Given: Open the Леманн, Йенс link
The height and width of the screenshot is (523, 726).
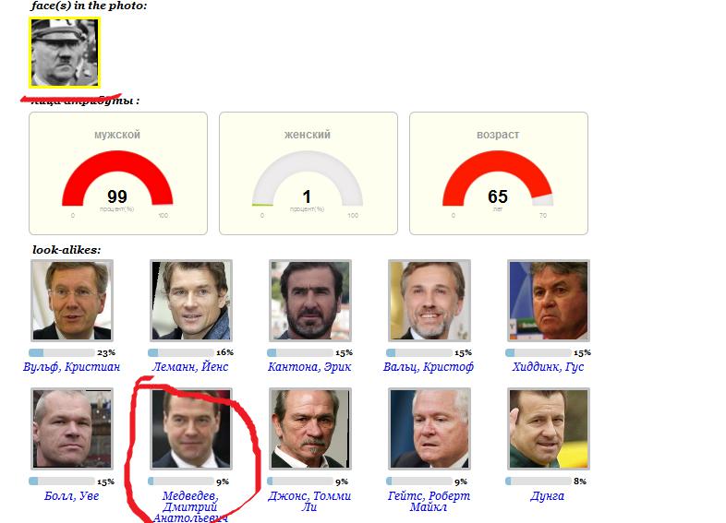Looking at the screenshot, I should (x=190, y=367).
